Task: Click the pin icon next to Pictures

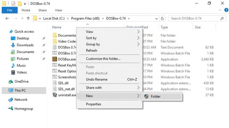Action: (44, 59)
